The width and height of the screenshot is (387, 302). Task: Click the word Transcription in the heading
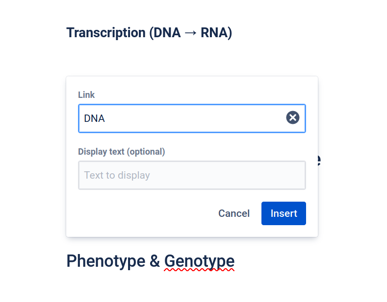click(106, 33)
